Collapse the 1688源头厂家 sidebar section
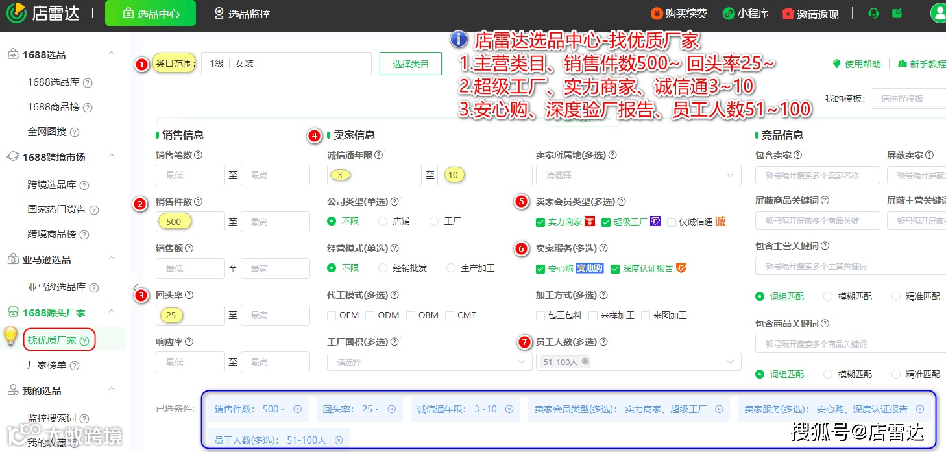Image resolution: width=946 pixels, height=452 pixels. tap(112, 313)
